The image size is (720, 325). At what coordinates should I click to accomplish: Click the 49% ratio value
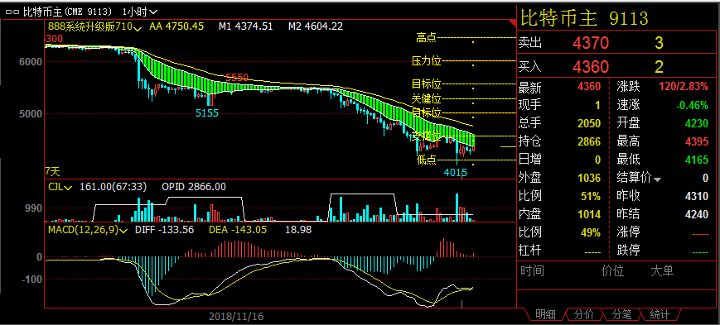point(591,232)
